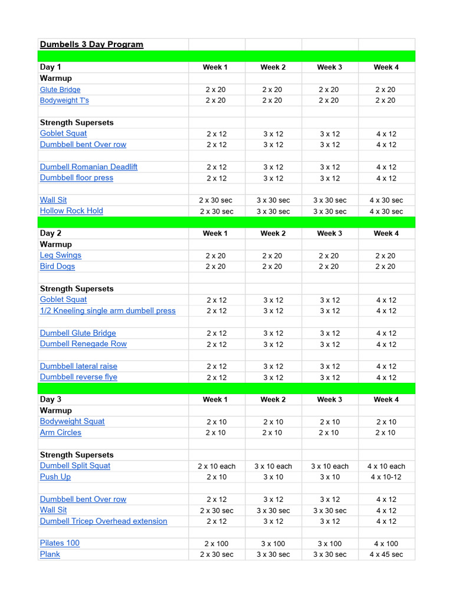This screenshot has height=604, width=453.
Task: Click the Week 1 header in Day 1 row
Action: 215,67
